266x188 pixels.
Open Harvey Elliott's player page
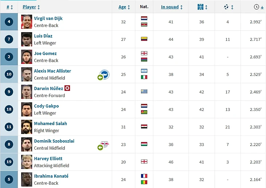pyautogui.click(x=48, y=158)
